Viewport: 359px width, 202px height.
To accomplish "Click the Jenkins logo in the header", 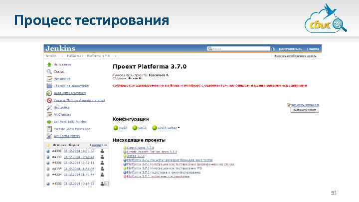I will pyautogui.click(x=60, y=48).
